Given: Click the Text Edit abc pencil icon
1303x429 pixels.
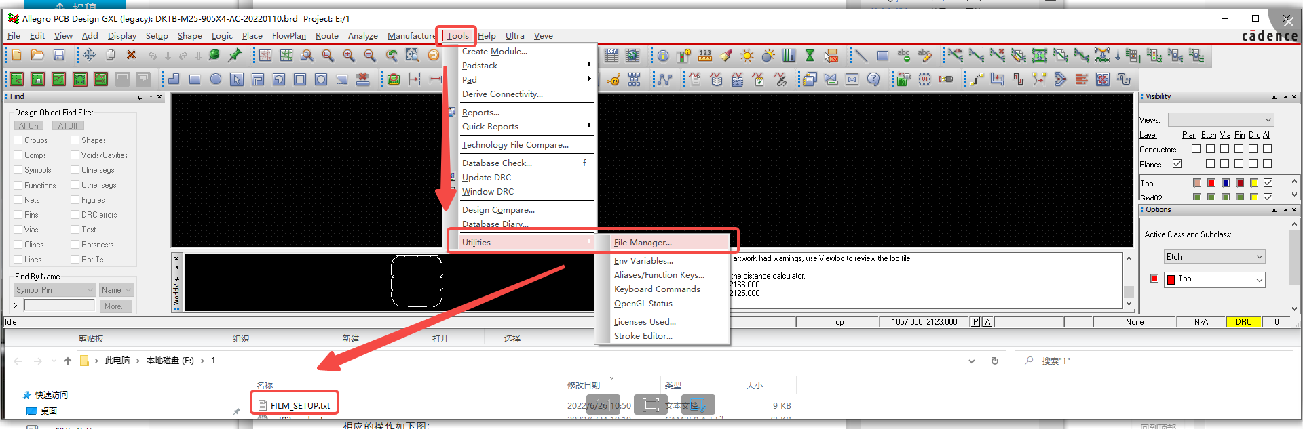Looking at the screenshot, I should click(924, 56).
